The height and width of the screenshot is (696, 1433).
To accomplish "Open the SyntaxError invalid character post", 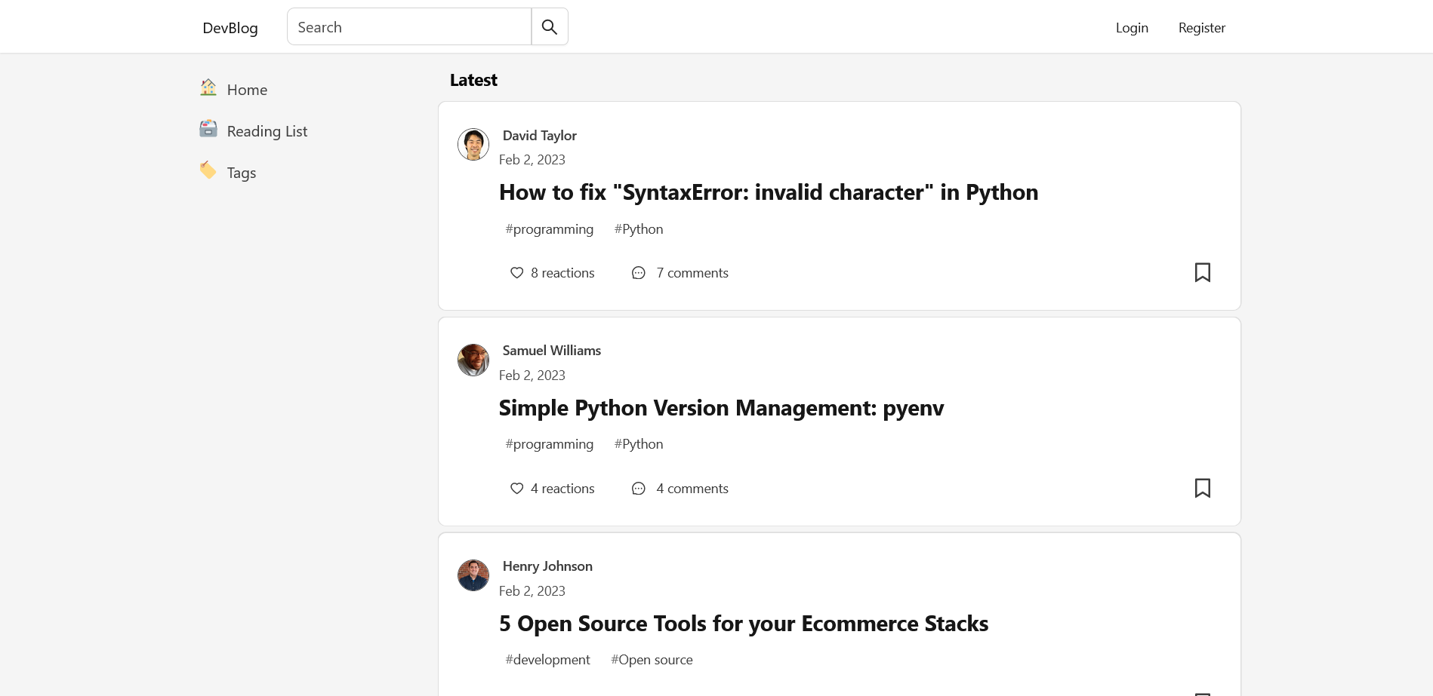I will 769,192.
